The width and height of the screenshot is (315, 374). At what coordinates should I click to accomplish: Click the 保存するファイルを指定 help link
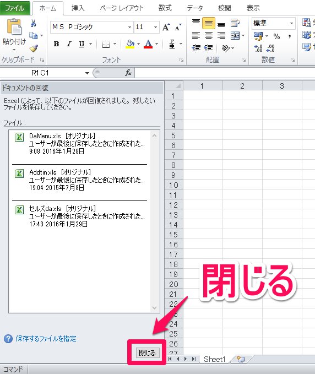[x=46, y=339]
